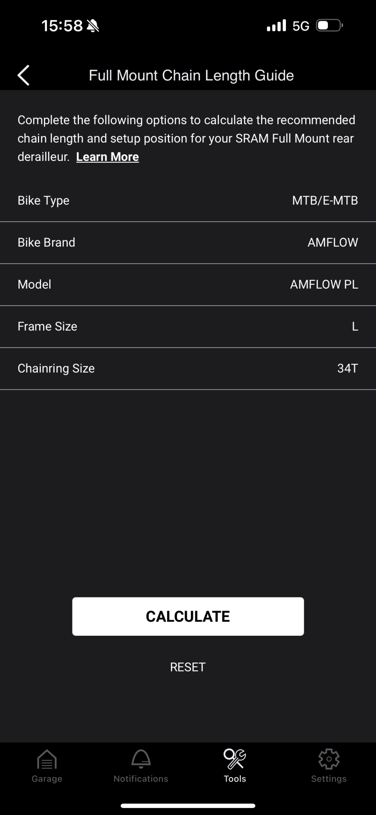Image resolution: width=376 pixels, height=815 pixels.
Task: Tap the Full Mount Chain Length Guide title
Action: point(191,75)
